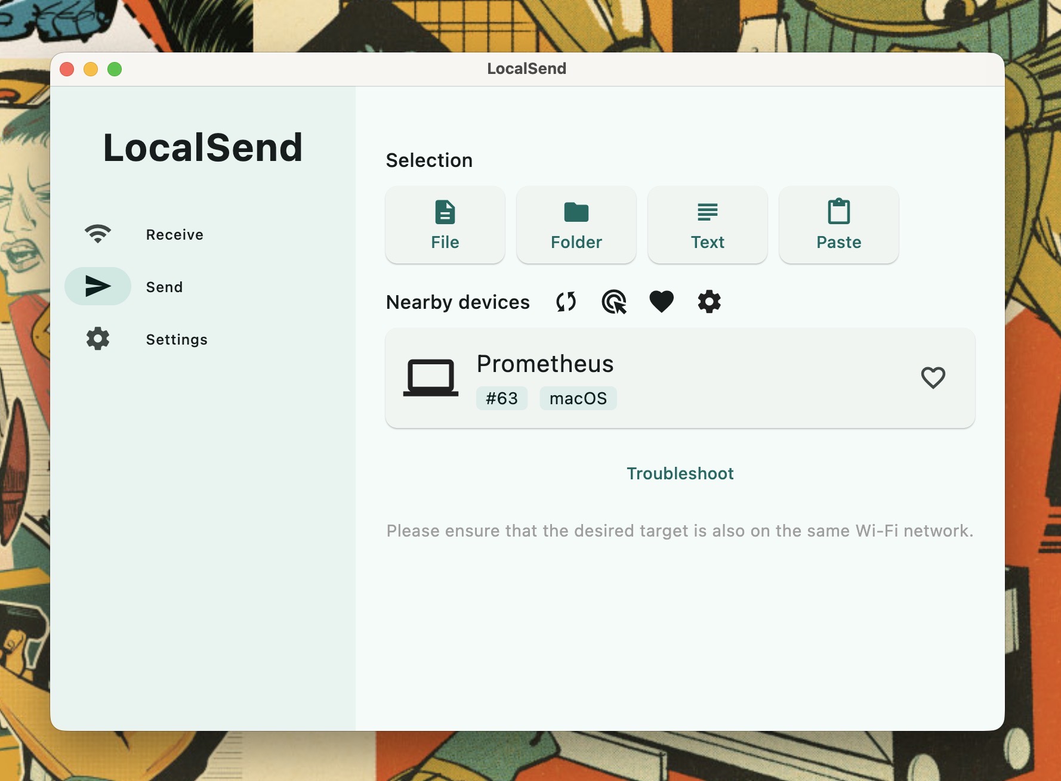The width and height of the screenshot is (1061, 781).
Task: Click the LocalSend sidebar heading
Action: (203, 147)
